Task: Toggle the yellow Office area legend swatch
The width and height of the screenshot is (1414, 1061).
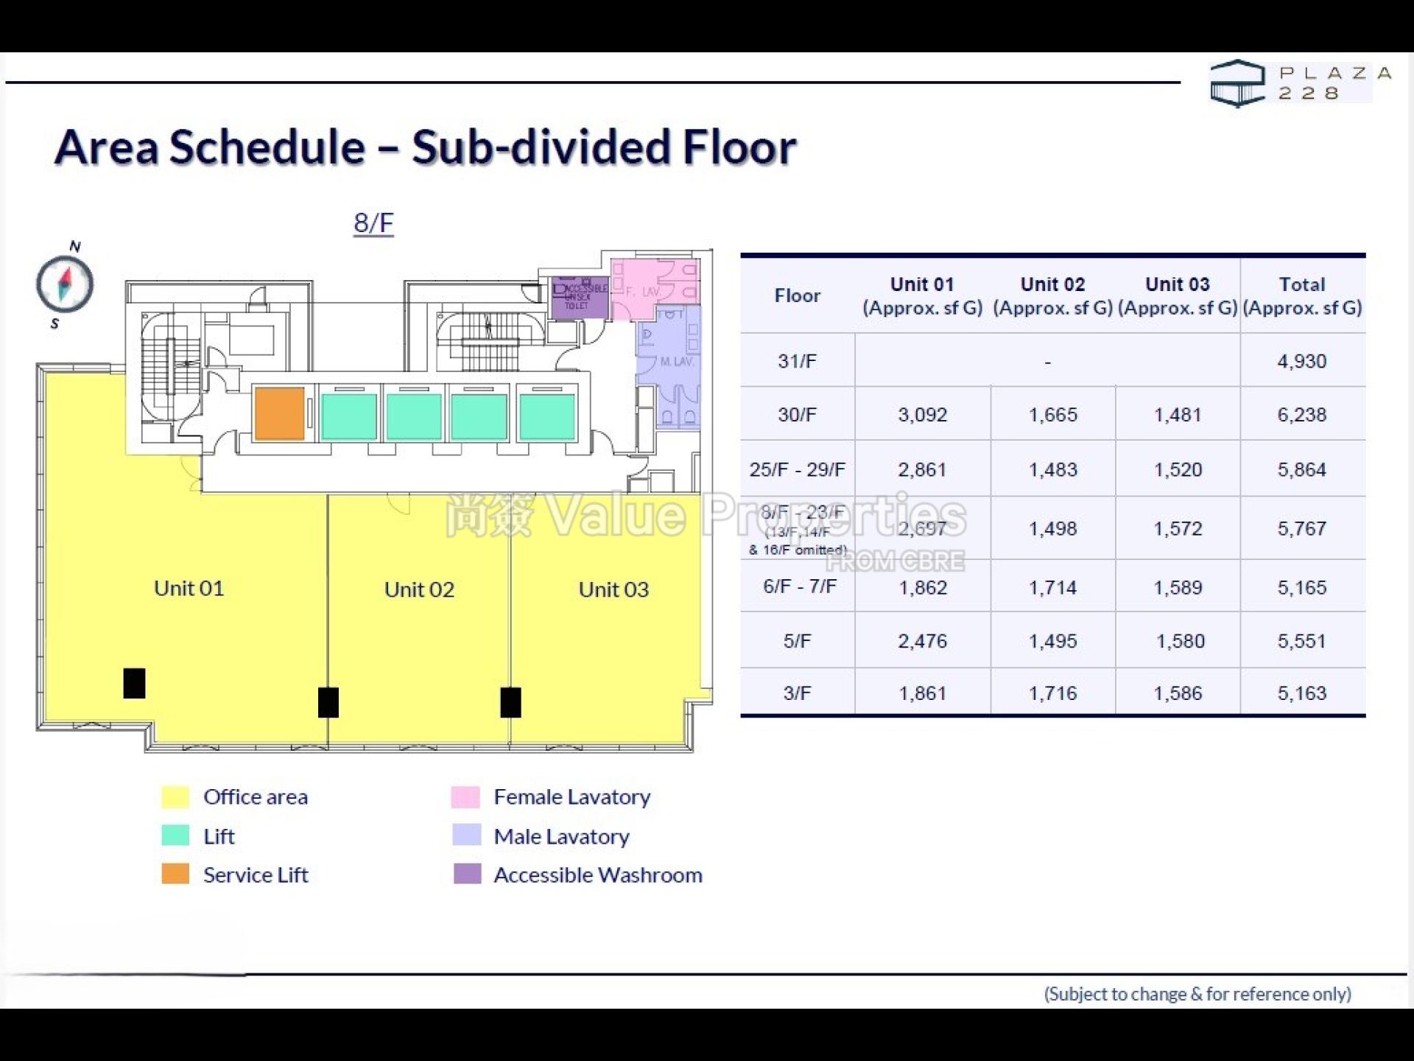Action: 175,796
